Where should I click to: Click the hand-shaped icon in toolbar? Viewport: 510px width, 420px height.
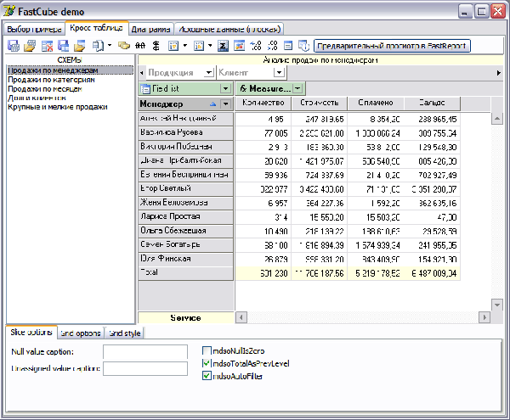click(x=123, y=45)
